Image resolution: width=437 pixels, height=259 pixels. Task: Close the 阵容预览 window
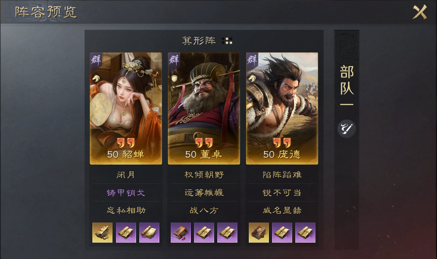click(420, 12)
